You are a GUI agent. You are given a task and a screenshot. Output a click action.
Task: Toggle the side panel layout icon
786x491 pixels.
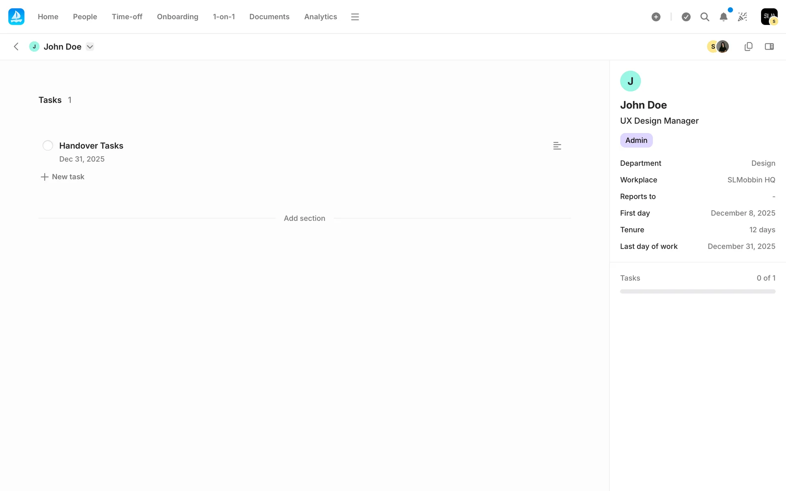[769, 47]
